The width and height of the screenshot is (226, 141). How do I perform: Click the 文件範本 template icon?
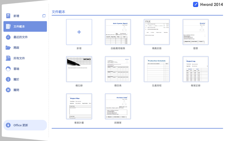pyautogui.click(x=8, y=26)
